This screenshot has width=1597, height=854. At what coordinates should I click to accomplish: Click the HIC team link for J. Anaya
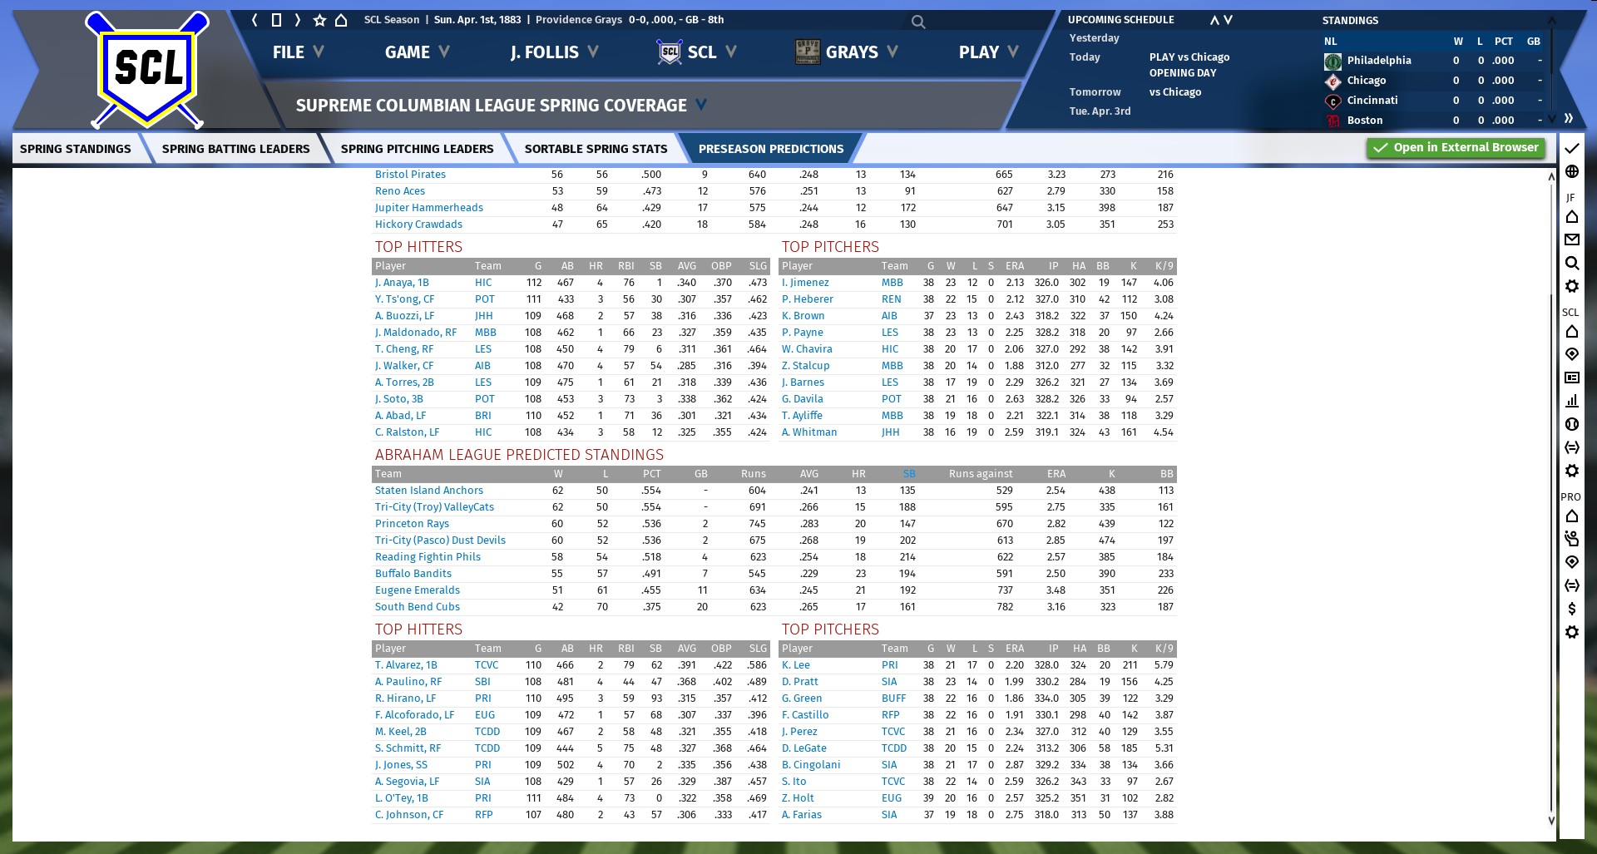(x=483, y=283)
